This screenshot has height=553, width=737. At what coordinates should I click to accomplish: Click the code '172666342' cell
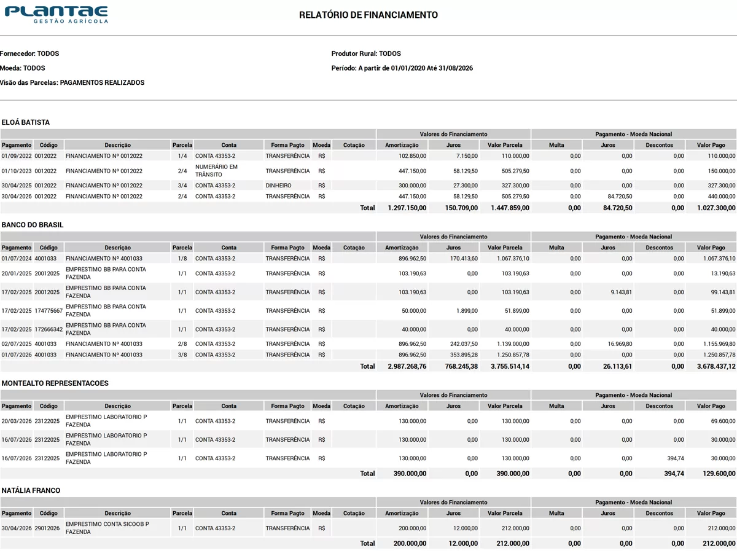pyautogui.click(x=49, y=329)
